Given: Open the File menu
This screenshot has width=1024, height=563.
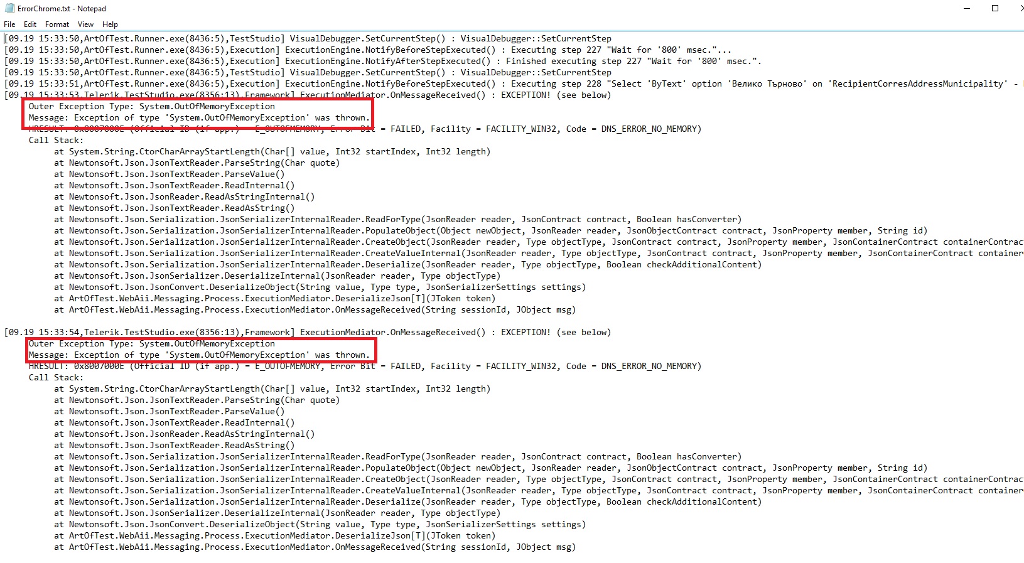Looking at the screenshot, I should click(x=9, y=24).
